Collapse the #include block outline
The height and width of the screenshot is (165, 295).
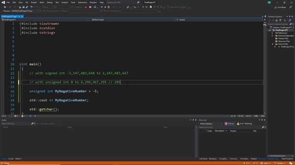point(20,24)
